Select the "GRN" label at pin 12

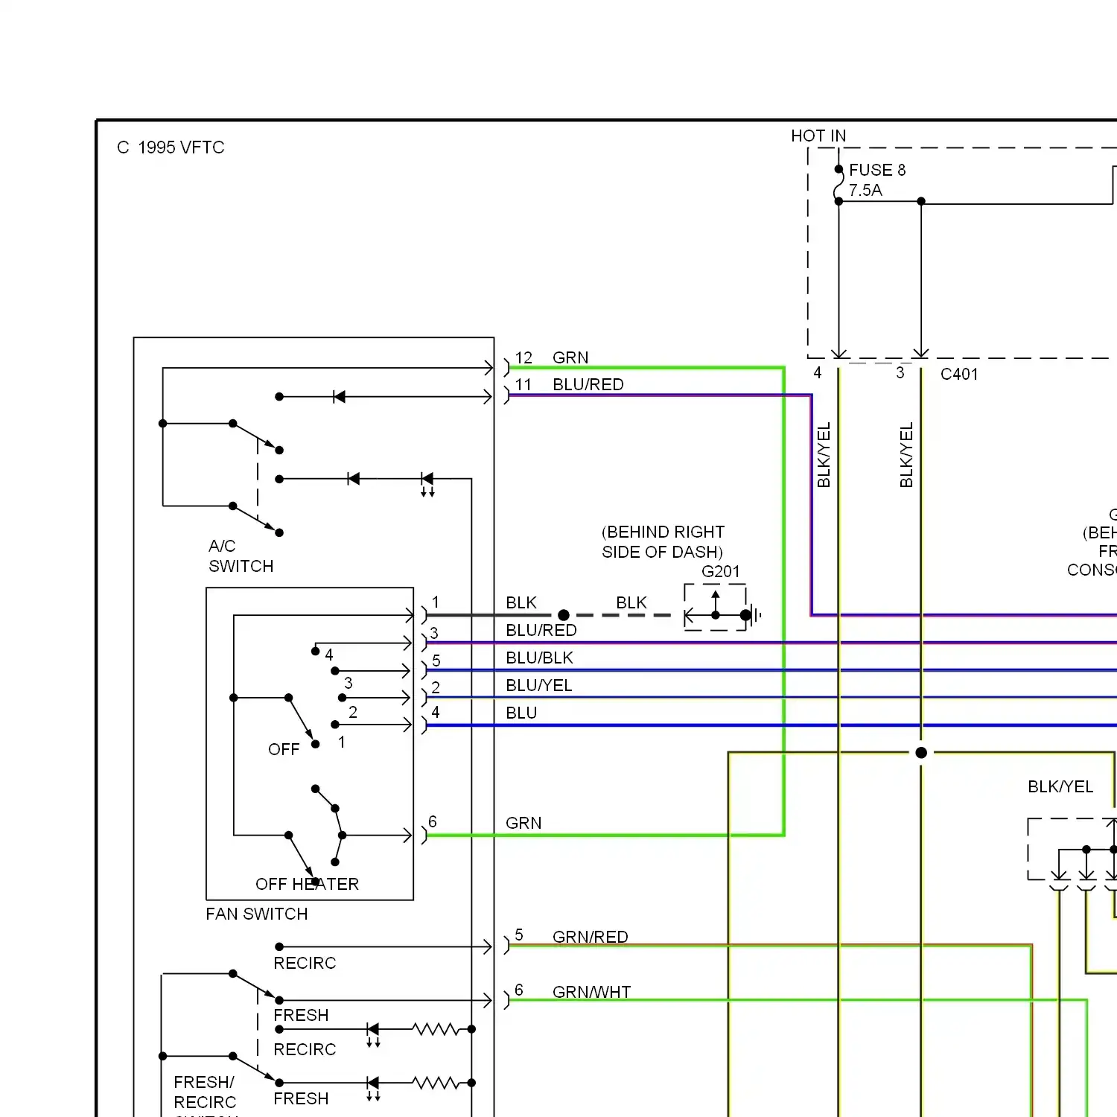tap(570, 357)
